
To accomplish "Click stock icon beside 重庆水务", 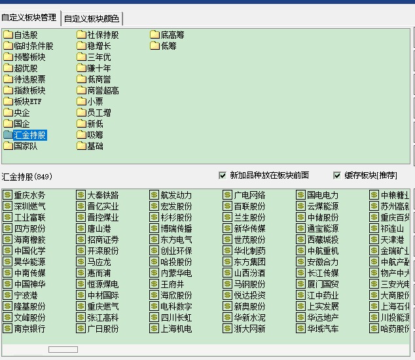I will (8, 195).
